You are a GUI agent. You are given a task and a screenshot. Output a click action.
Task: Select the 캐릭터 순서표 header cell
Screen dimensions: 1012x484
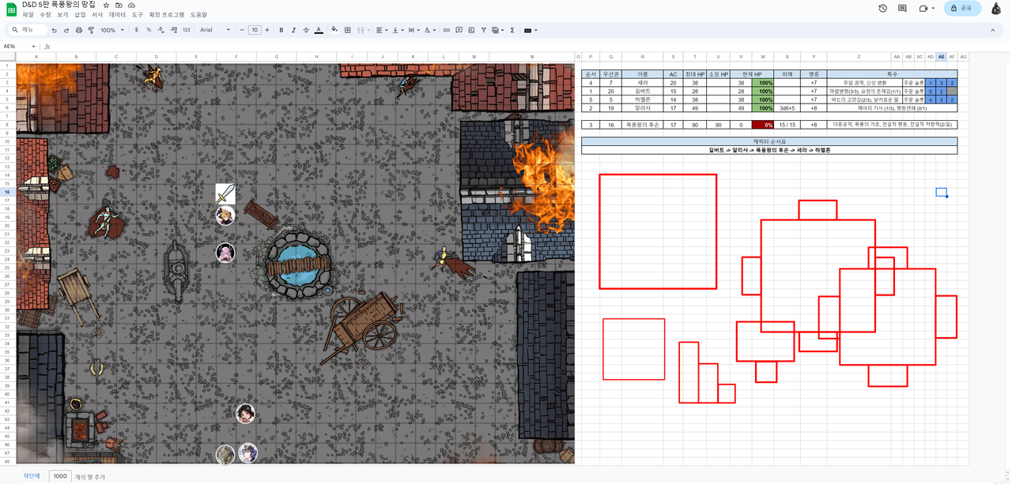(x=769, y=141)
